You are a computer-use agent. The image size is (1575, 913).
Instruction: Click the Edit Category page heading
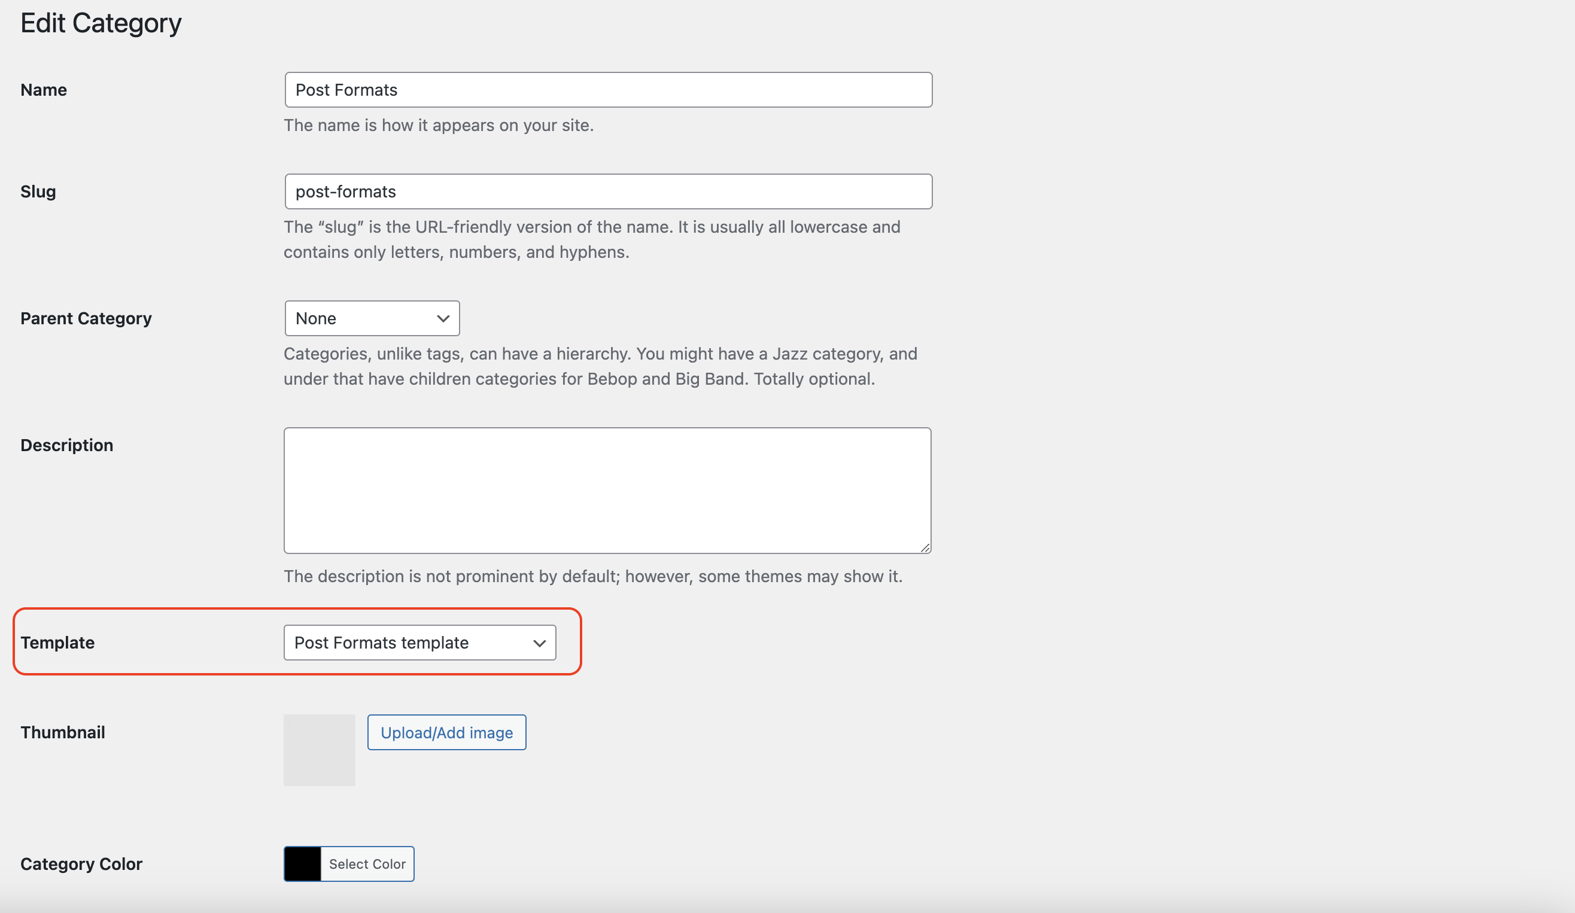(x=101, y=23)
